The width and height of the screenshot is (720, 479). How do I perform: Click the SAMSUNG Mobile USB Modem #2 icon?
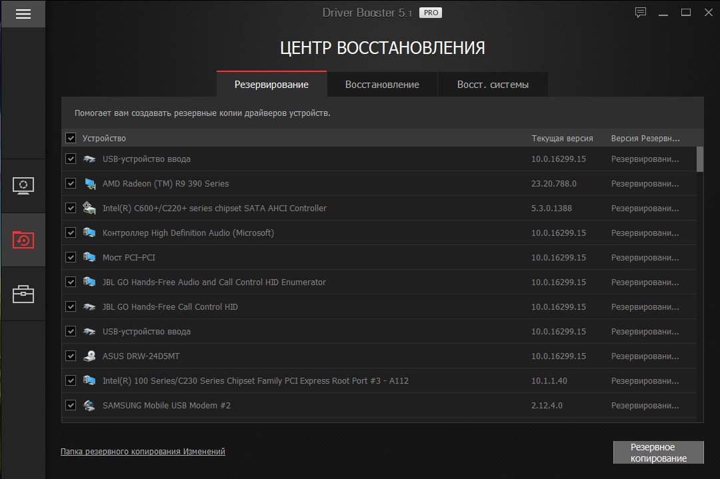click(x=89, y=406)
